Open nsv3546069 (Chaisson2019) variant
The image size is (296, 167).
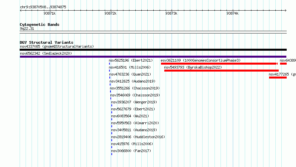(135, 95)
